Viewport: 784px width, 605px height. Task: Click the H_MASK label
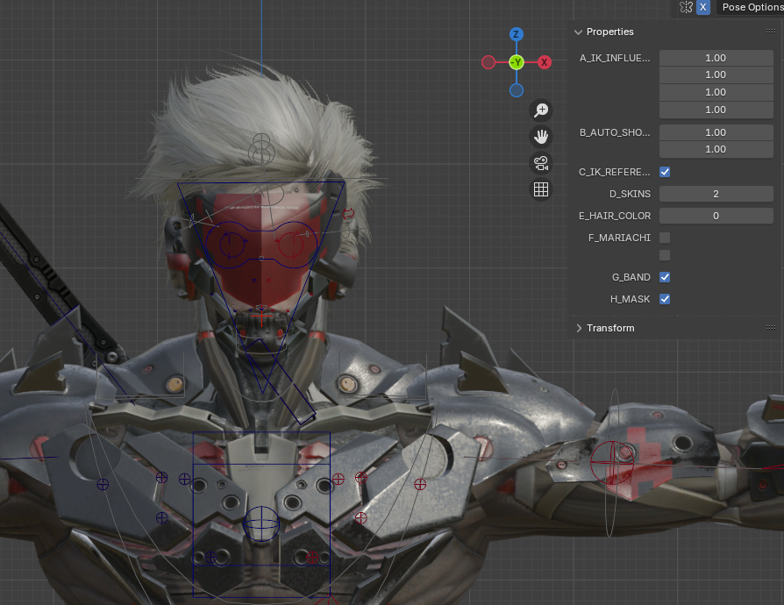630,299
